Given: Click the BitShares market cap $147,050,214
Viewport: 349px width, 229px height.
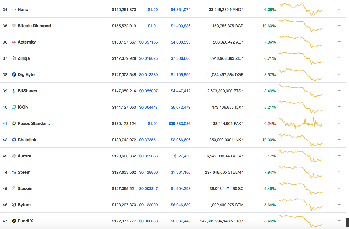Looking at the screenshot, I should pos(124,91).
